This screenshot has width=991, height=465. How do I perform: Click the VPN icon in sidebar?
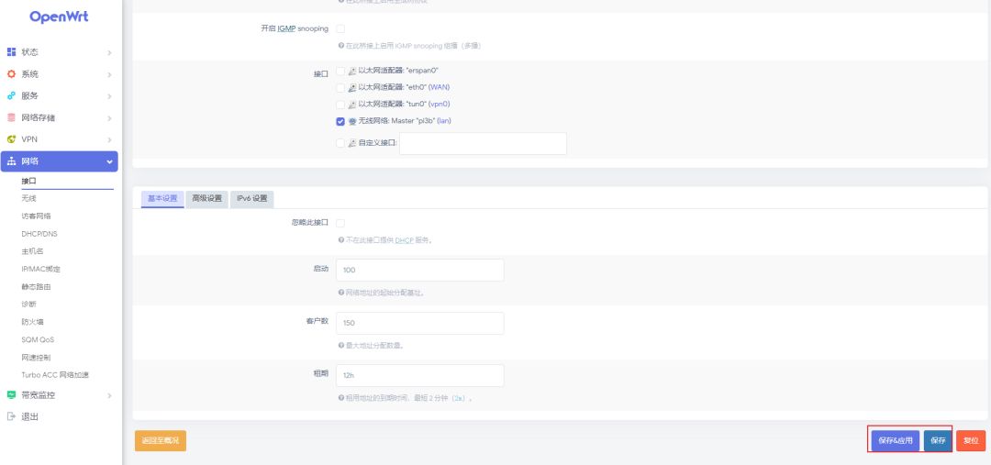coord(11,139)
